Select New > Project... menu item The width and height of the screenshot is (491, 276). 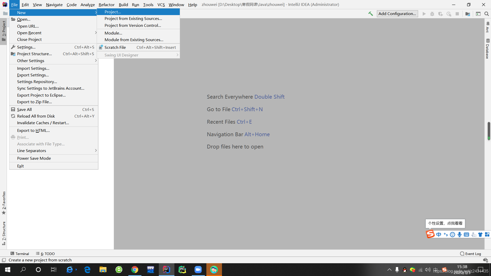[138, 12]
